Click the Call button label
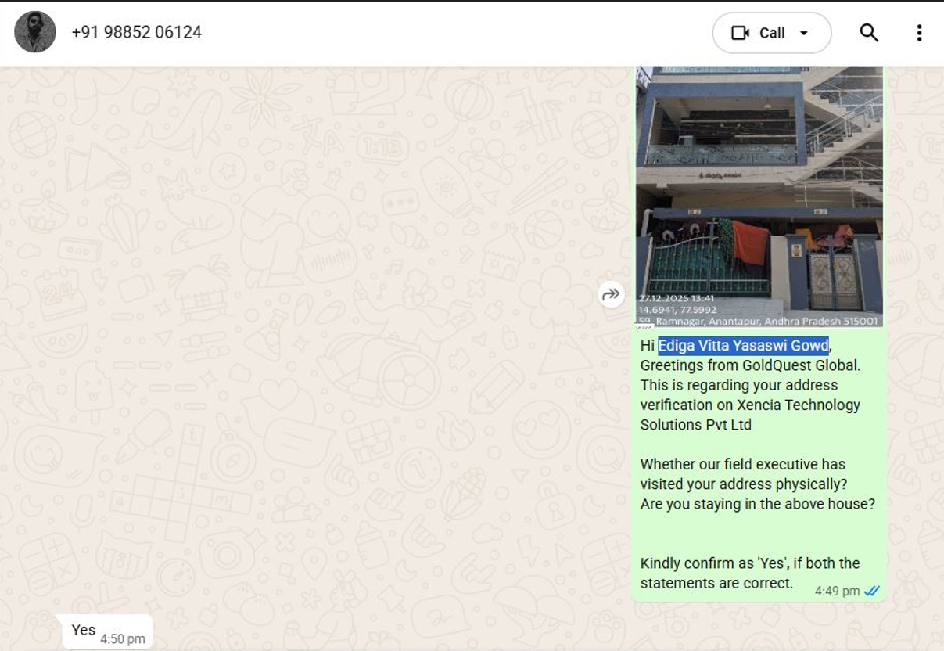944x651 pixels. point(771,33)
